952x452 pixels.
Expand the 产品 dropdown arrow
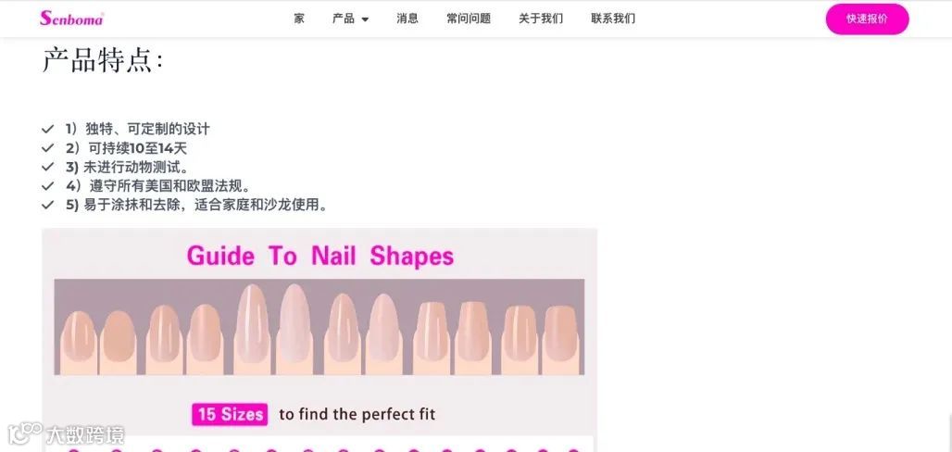pos(365,19)
